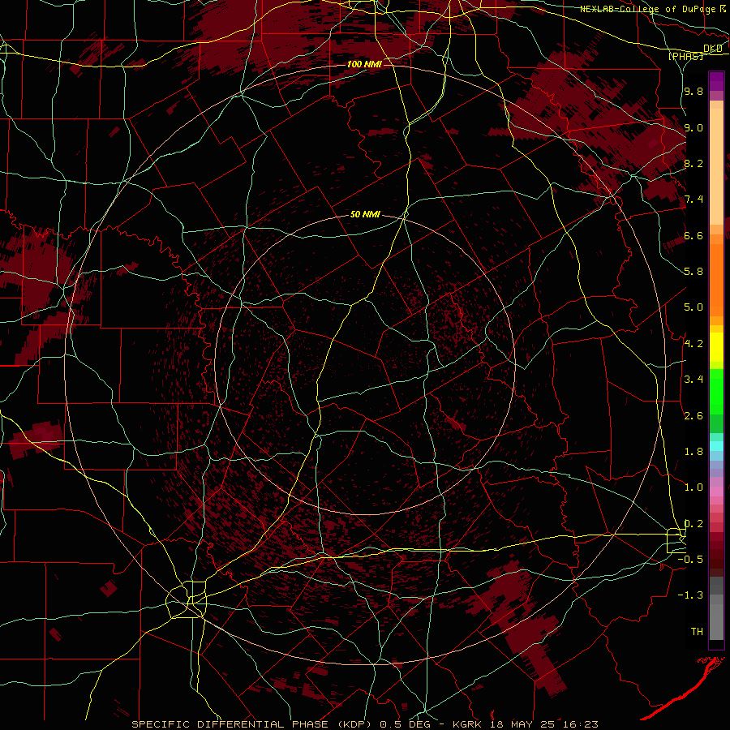
Task: Click the 50 NMI range ring label
Action: 366,214
